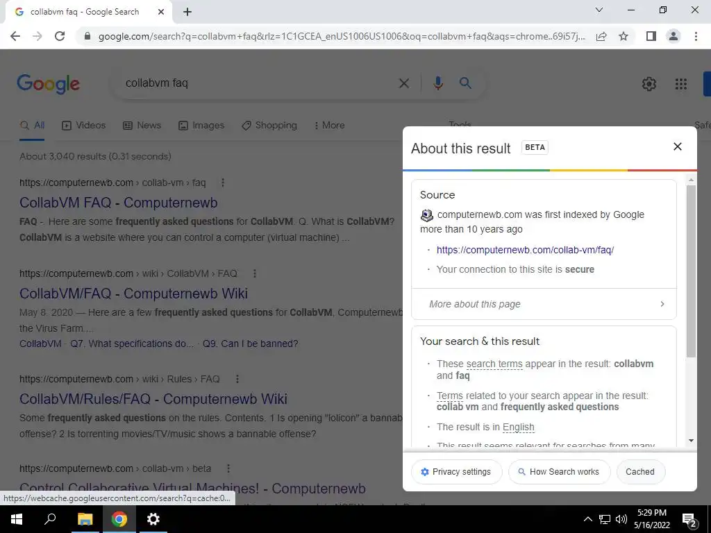Open a new browser tab
This screenshot has width=711, height=533.
pos(187,12)
